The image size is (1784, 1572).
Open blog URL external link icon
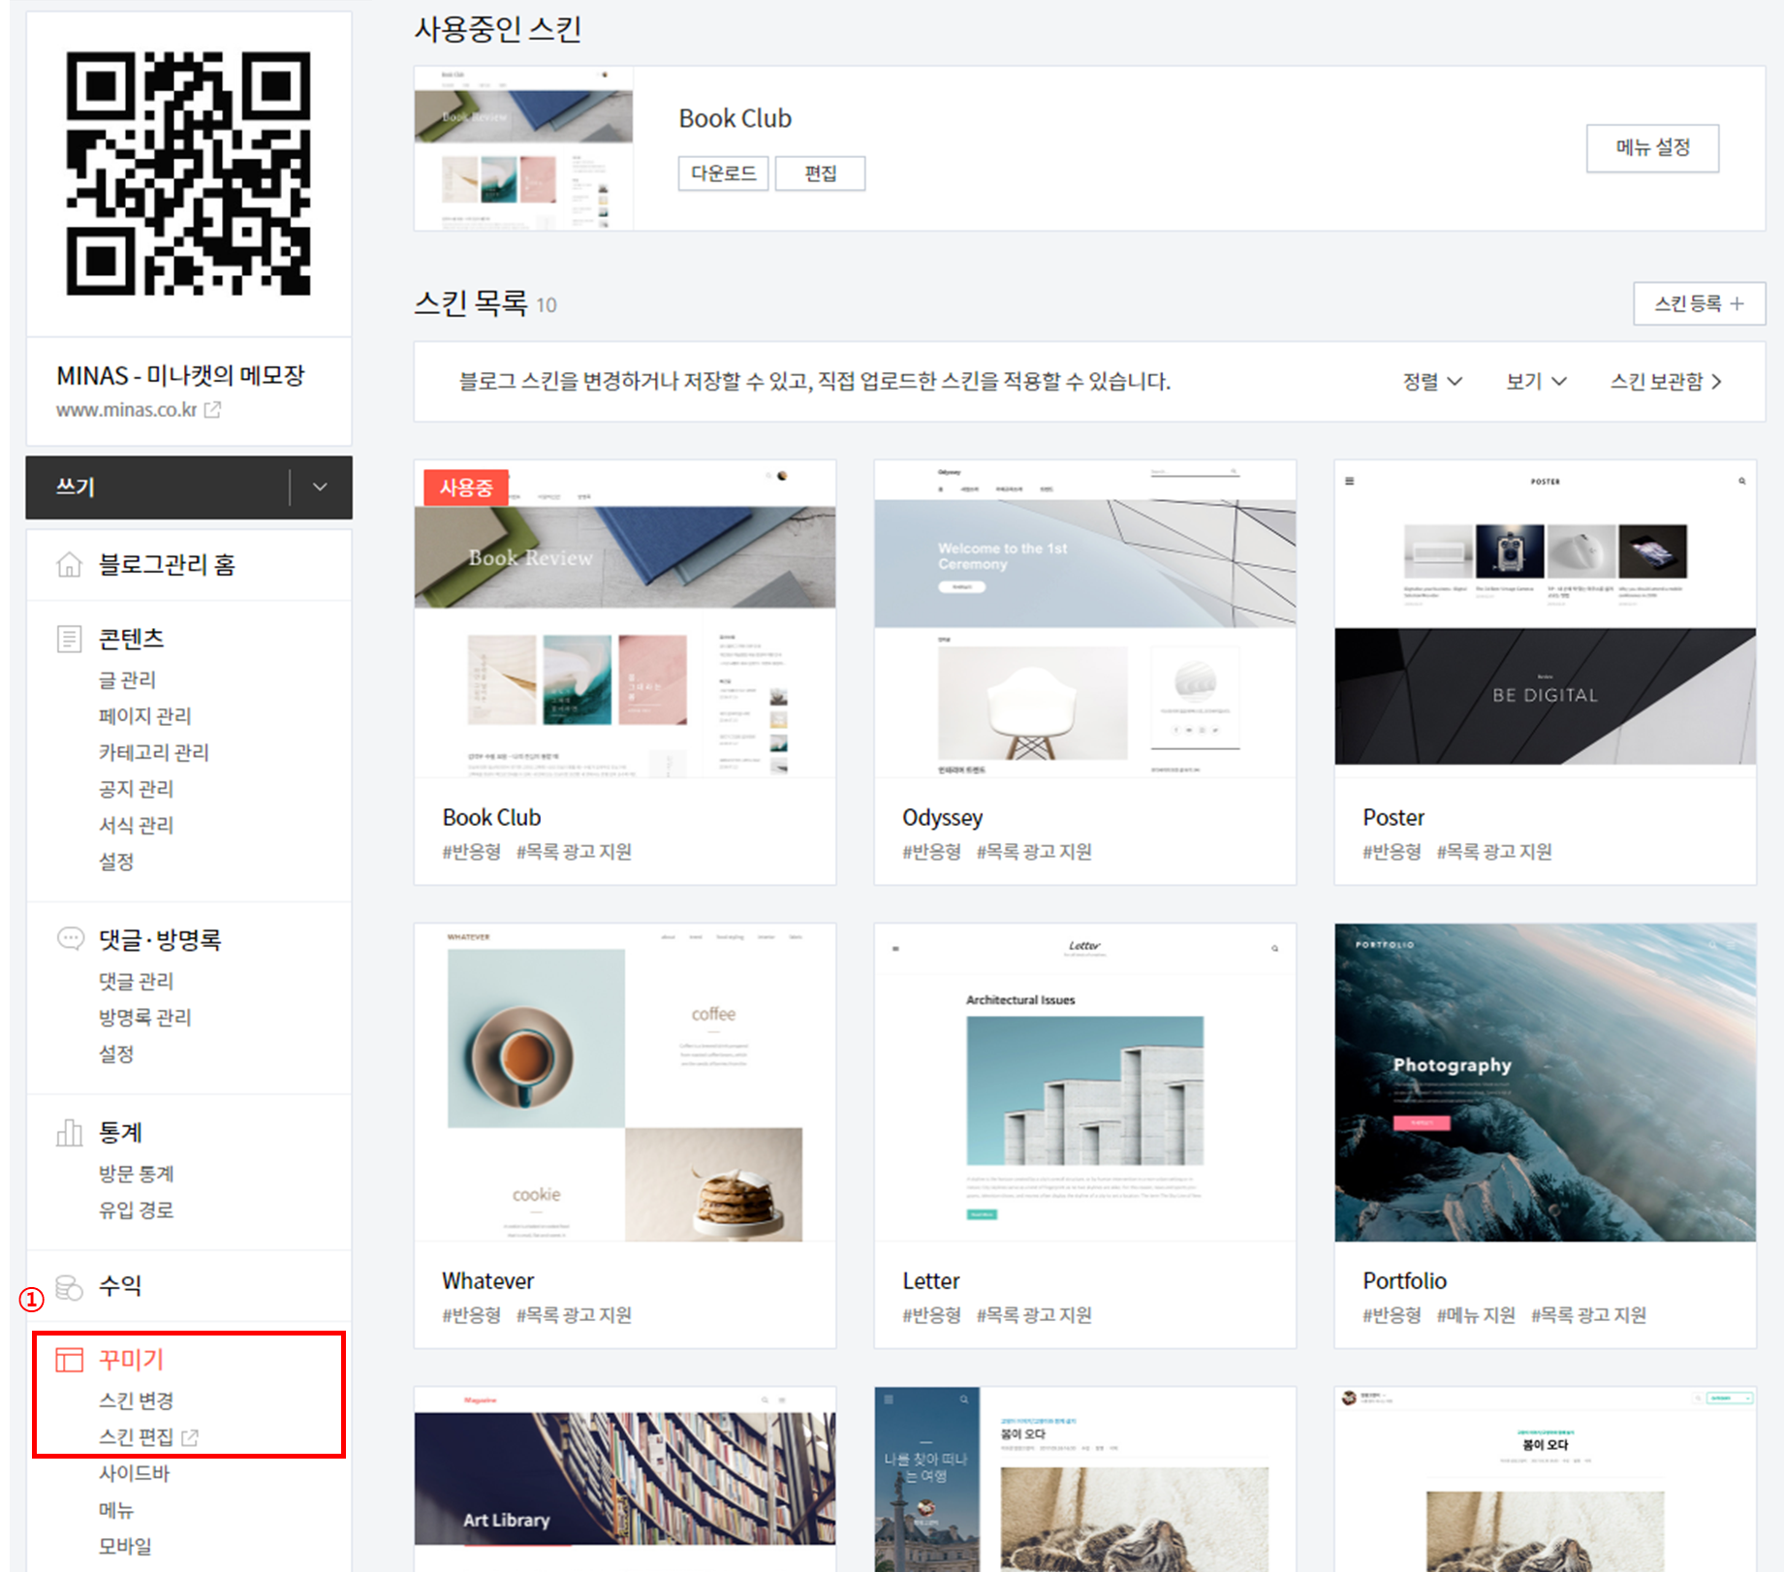click(x=212, y=410)
